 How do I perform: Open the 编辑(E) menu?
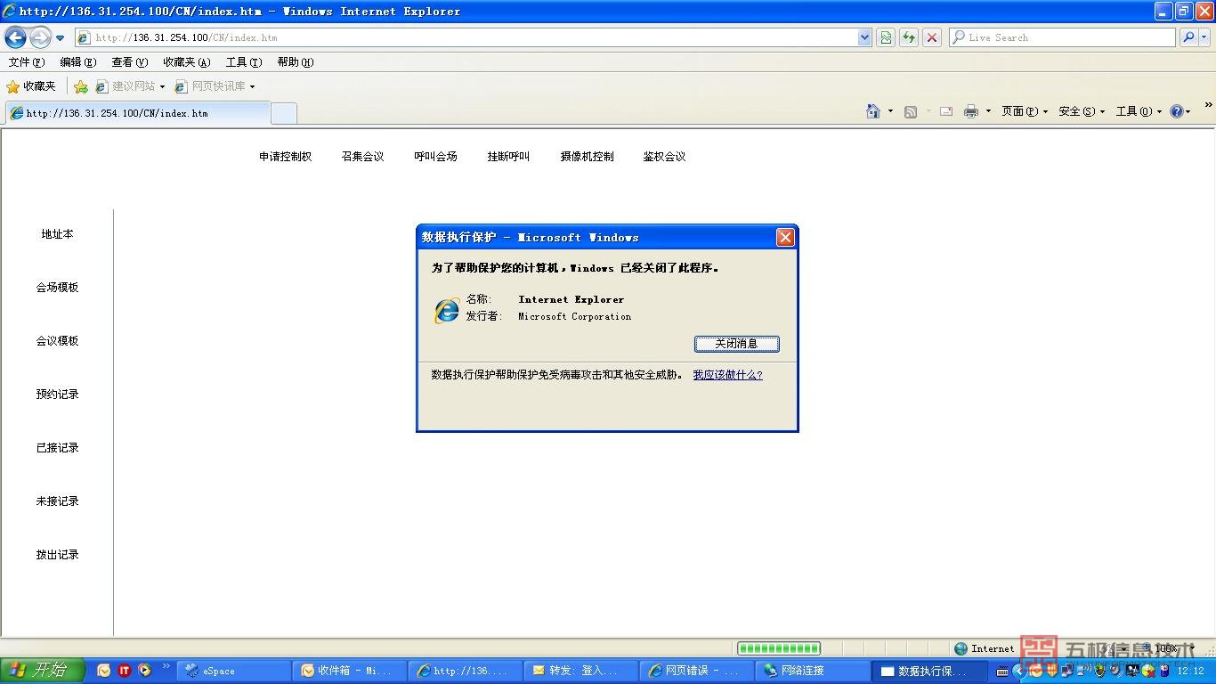coord(77,62)
